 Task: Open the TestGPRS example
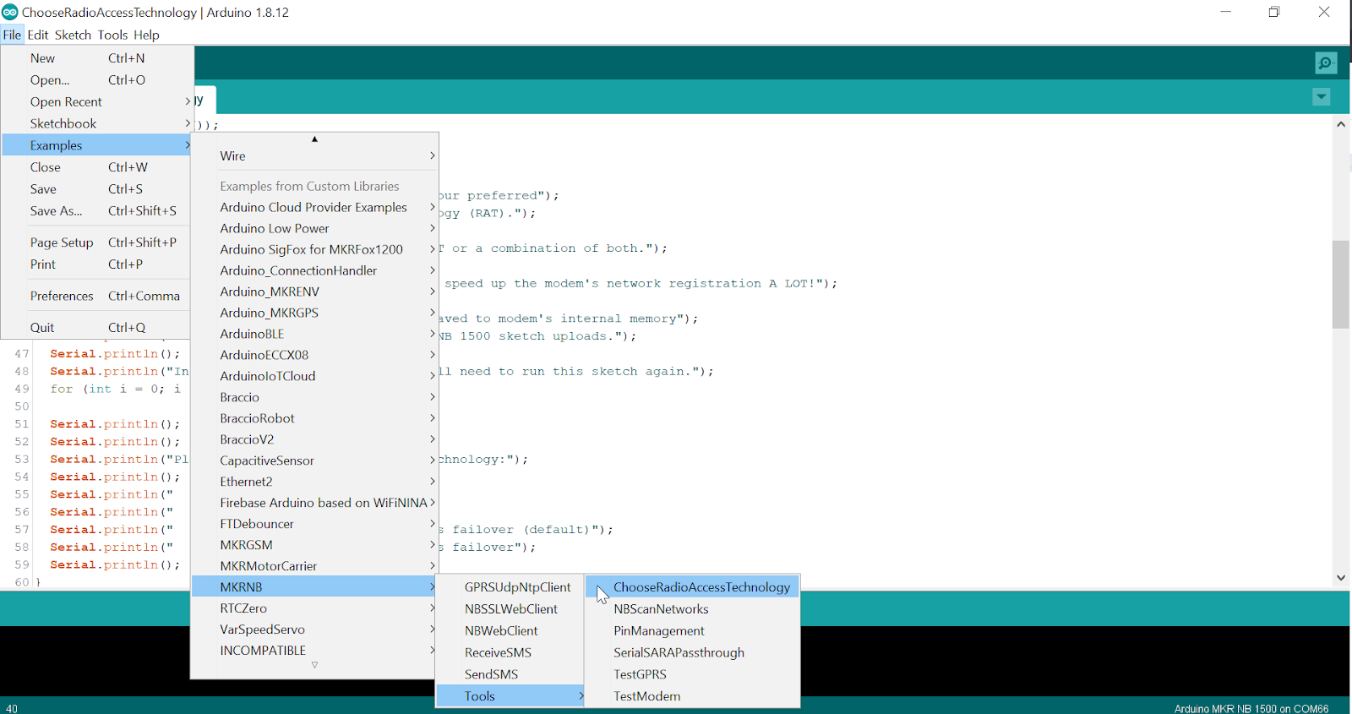[692, 674]
